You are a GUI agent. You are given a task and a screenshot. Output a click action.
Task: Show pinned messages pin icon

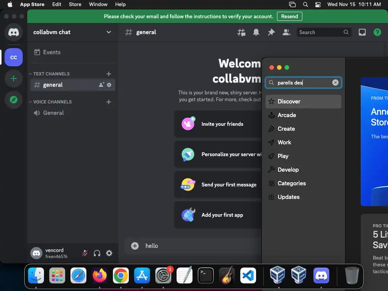point(271,32)
